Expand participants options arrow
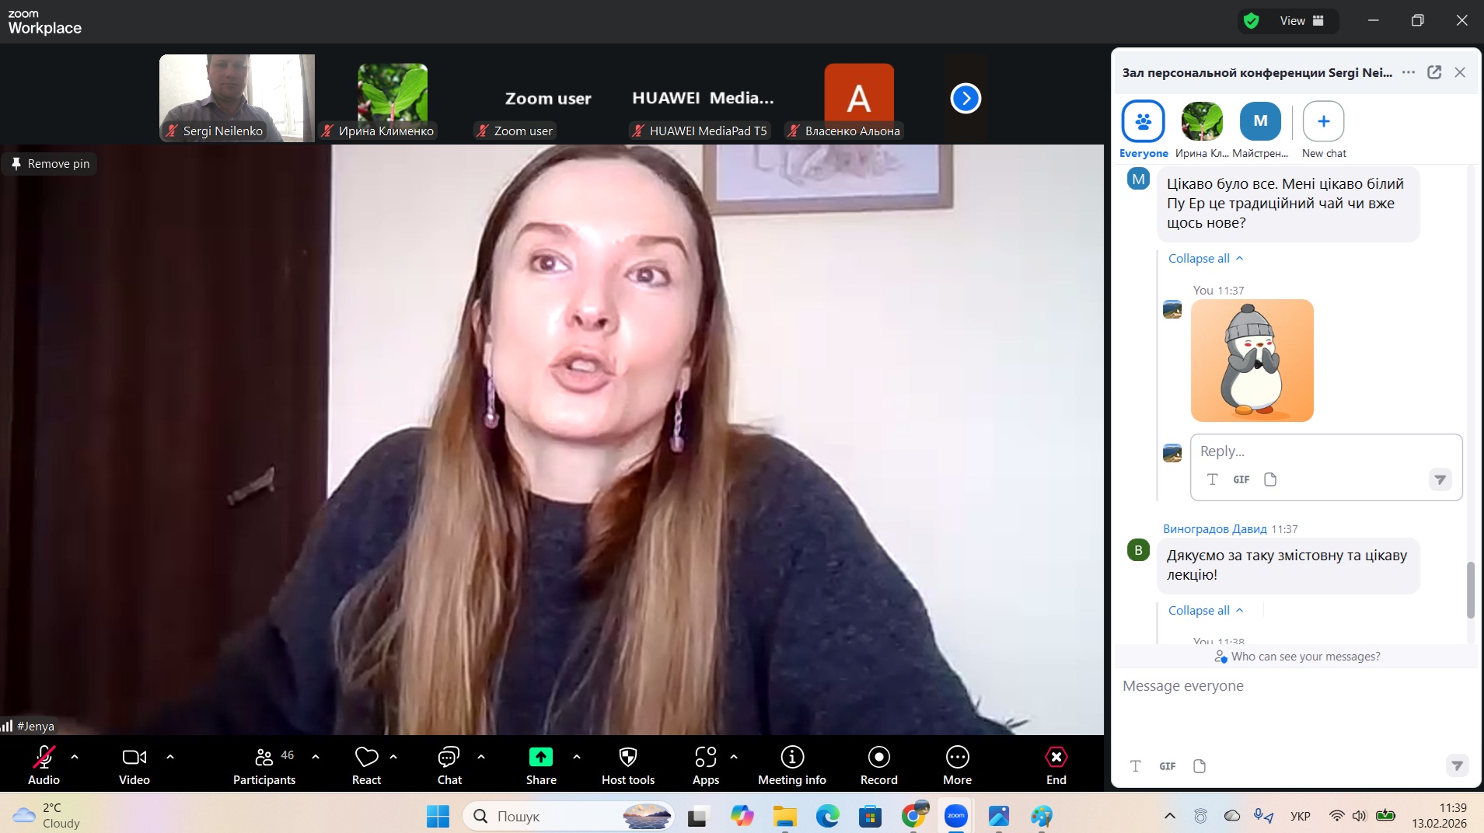 316,756
